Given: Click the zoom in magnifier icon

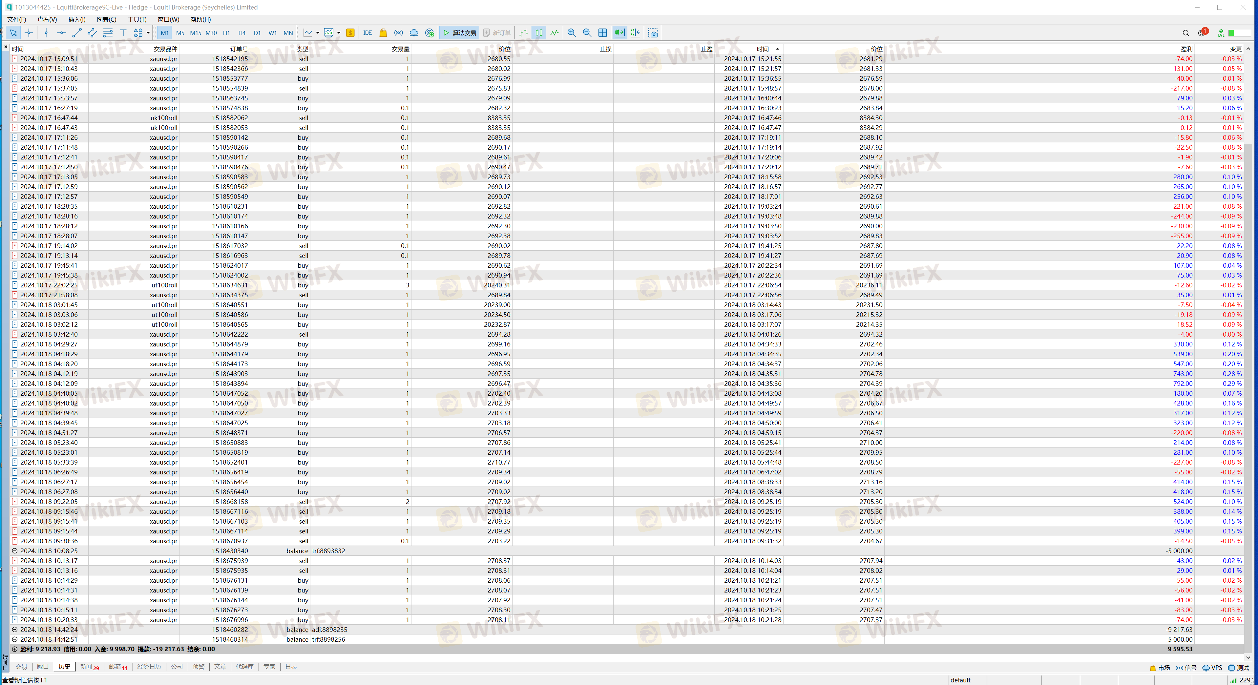Looking at the screenshot, I should point(571,33).
